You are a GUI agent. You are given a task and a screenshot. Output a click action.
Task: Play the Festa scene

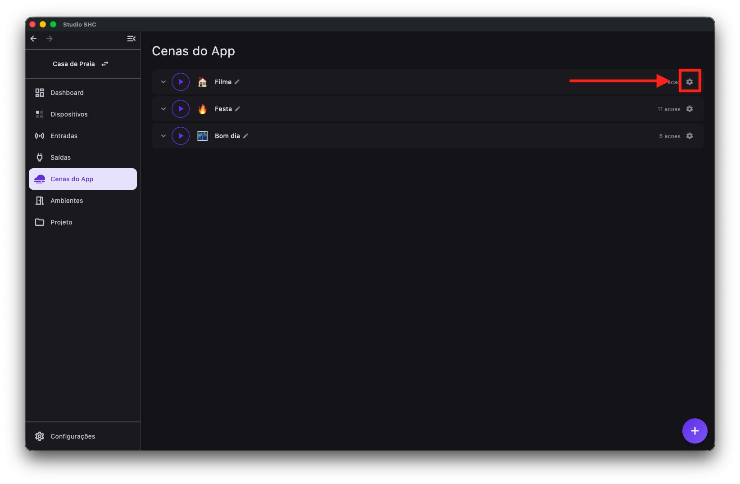[181, 109]
